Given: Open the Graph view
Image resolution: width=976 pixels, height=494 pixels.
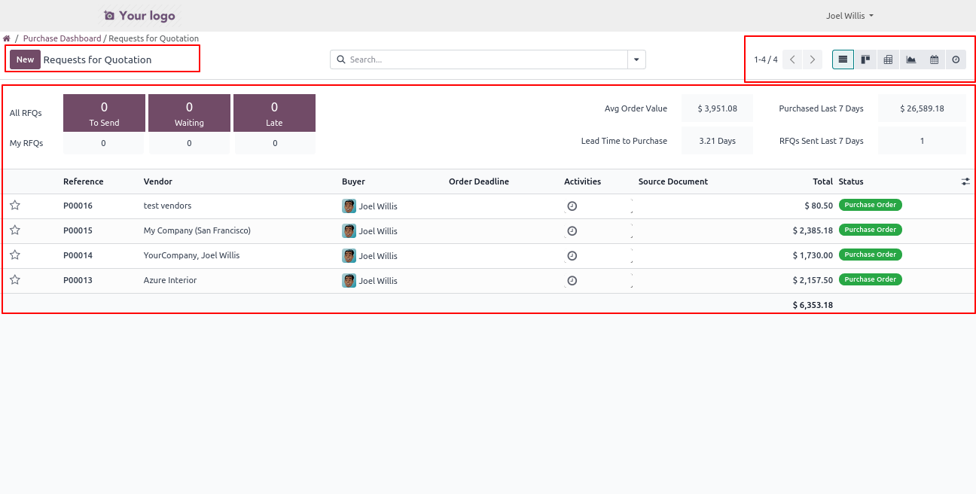Looking at the screenshot, I should click(911, 59).
